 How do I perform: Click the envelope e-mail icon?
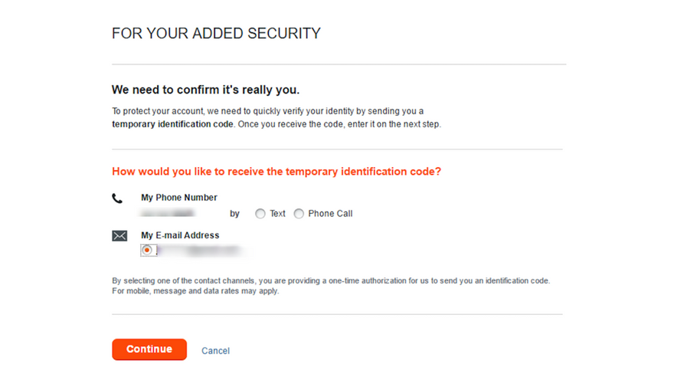pyautogui.click(x=119, y=236)
